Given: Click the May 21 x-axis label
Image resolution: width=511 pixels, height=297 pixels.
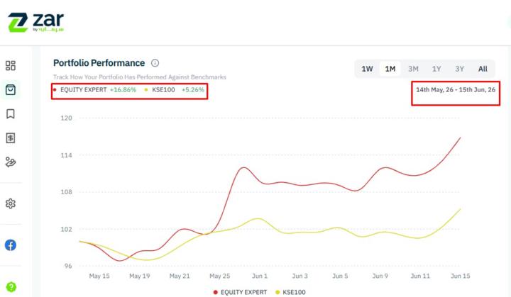Looking at the screenshot, I should coord(180,276).
